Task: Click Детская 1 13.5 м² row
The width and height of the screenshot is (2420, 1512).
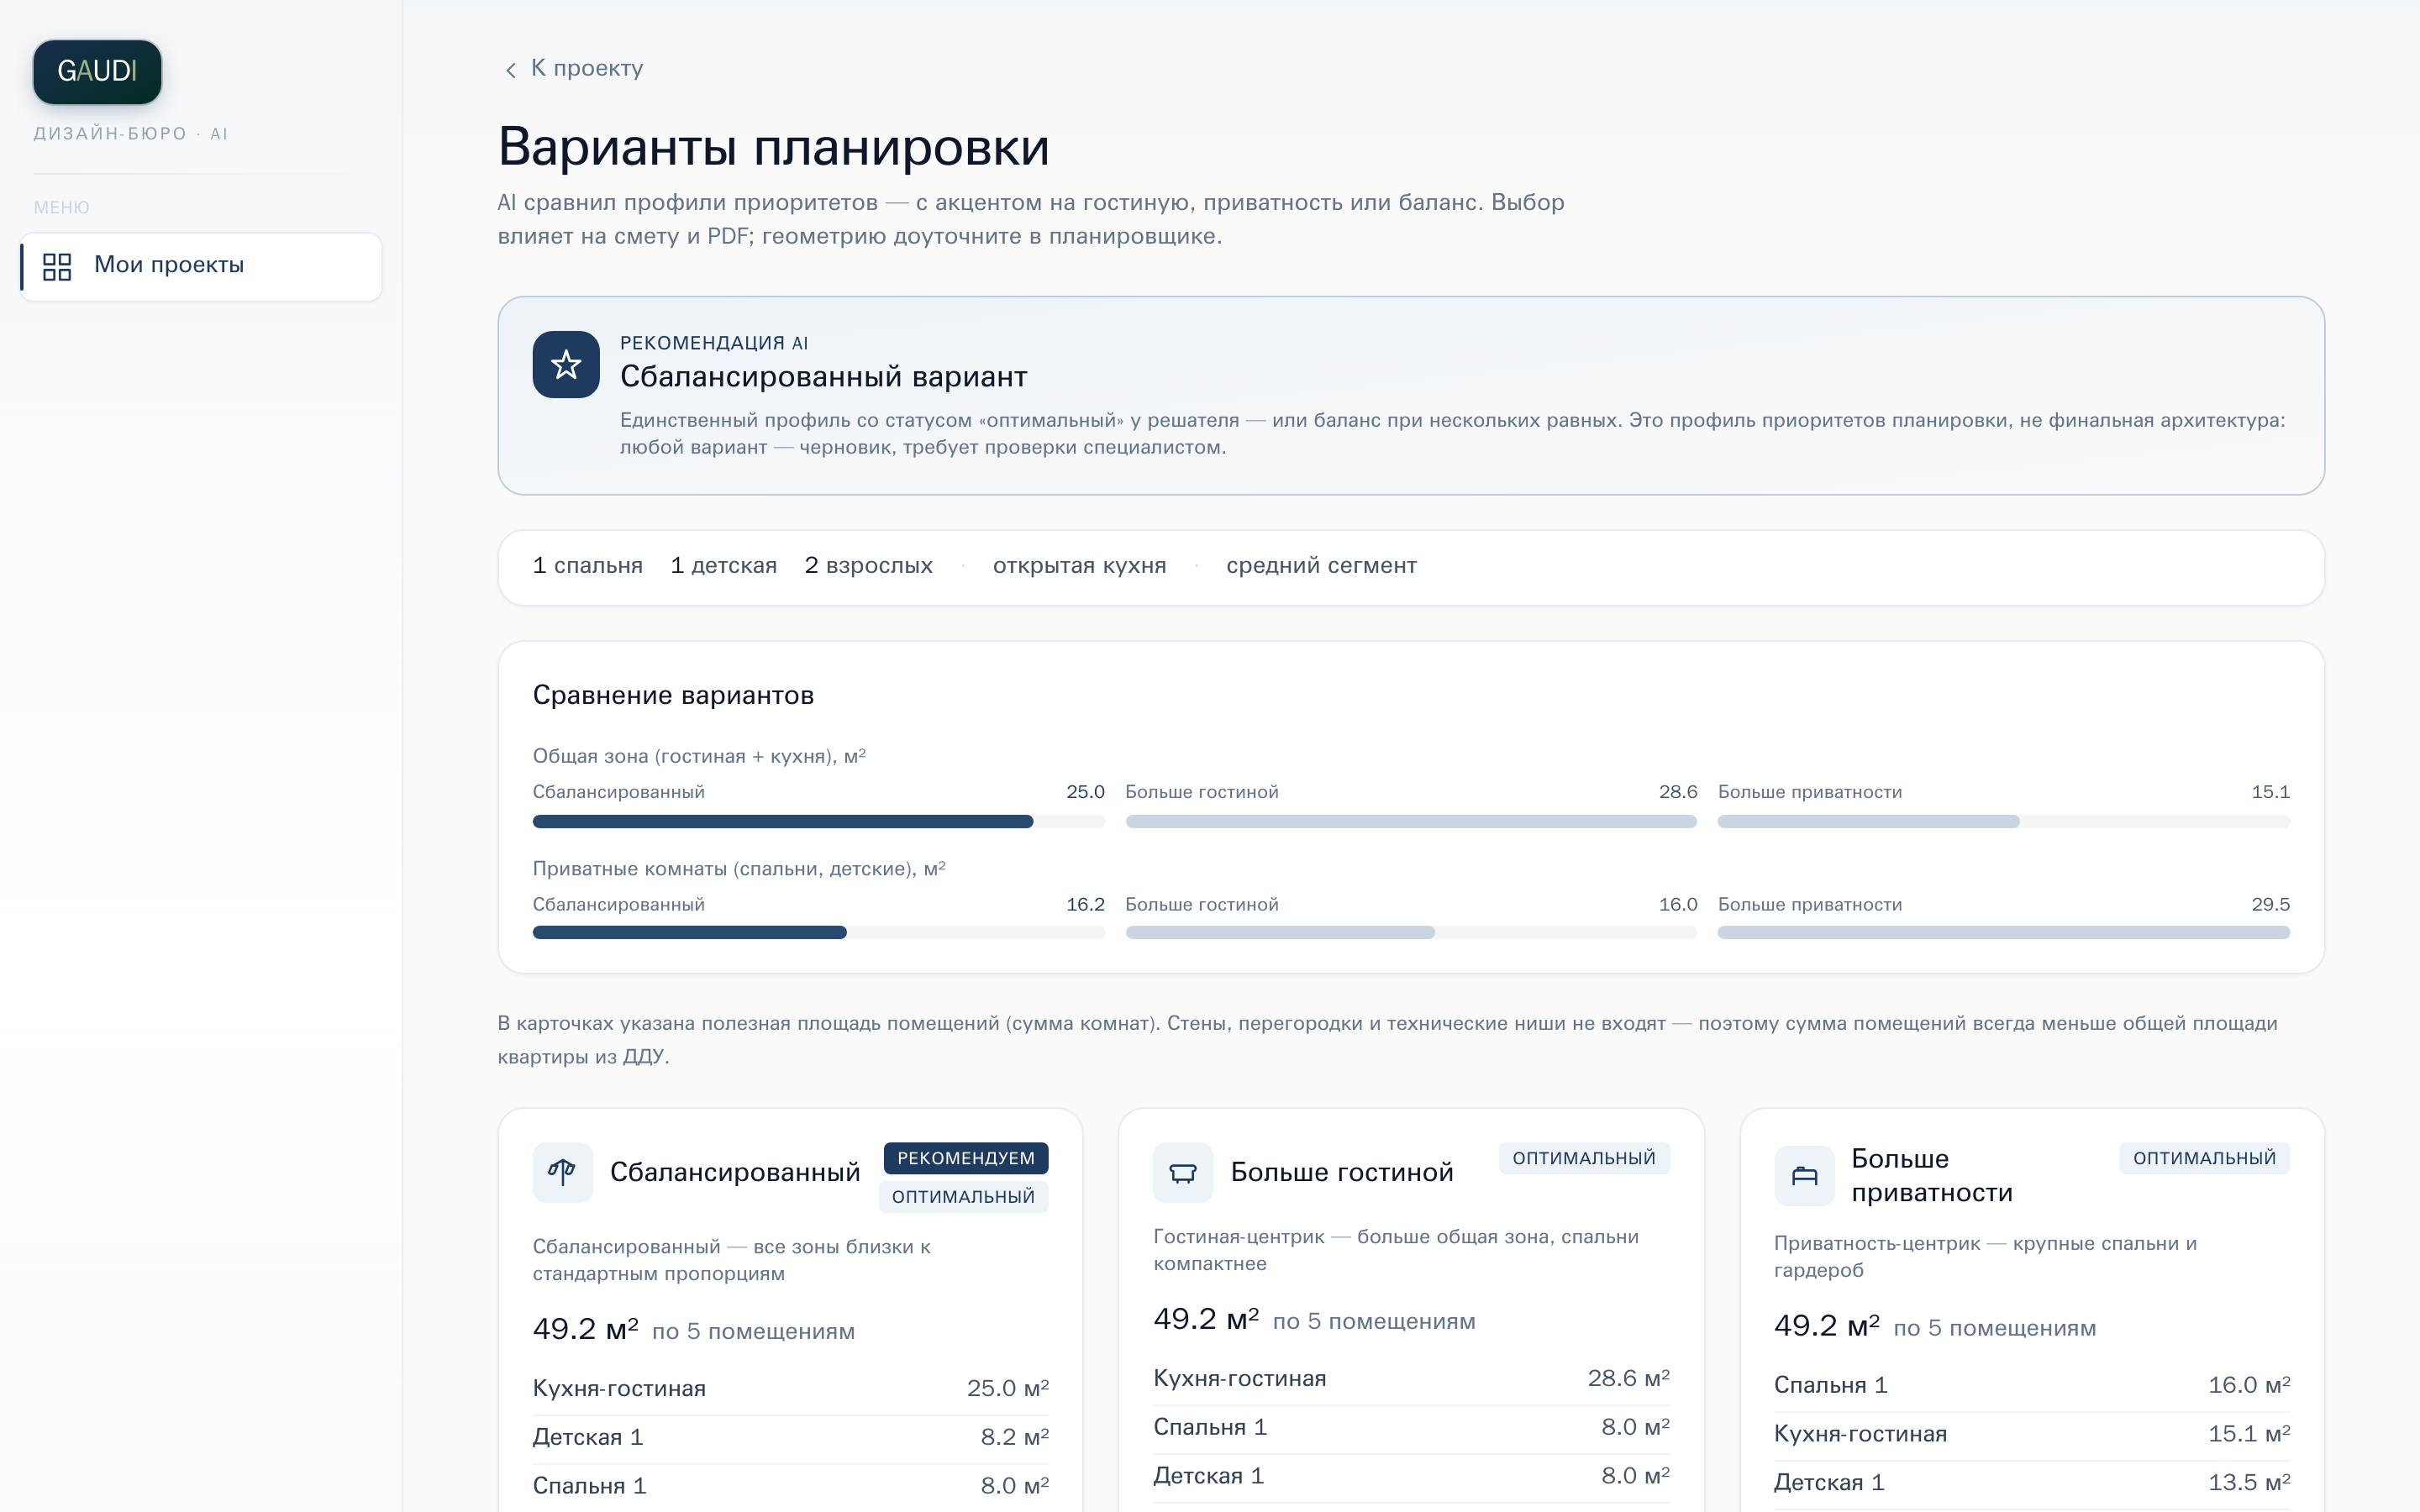Action: click(2032, 1483)
